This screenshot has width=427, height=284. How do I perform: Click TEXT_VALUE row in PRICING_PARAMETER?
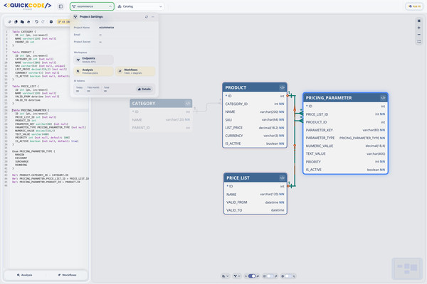[x=345, y=154]
